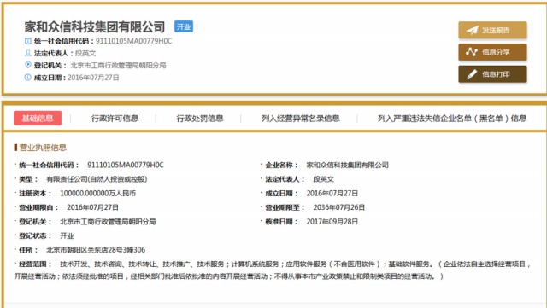The width and height of the screenshot is (547, 308).
Task: Click the 营业执照信息 section heading
Action: coord(43,148)
